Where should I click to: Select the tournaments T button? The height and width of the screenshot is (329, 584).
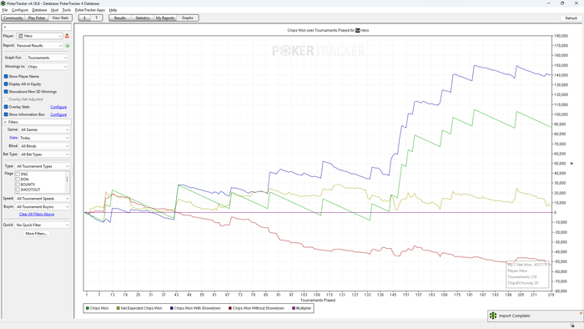(x=97, y=18)
